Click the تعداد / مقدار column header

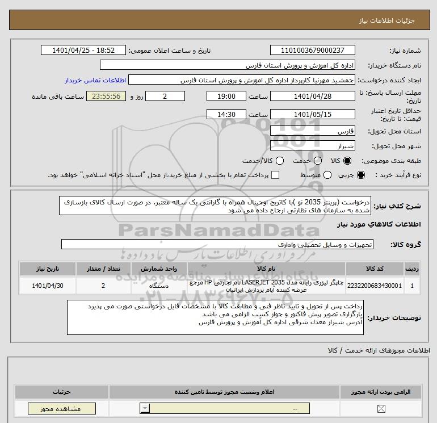click(103, 269)
